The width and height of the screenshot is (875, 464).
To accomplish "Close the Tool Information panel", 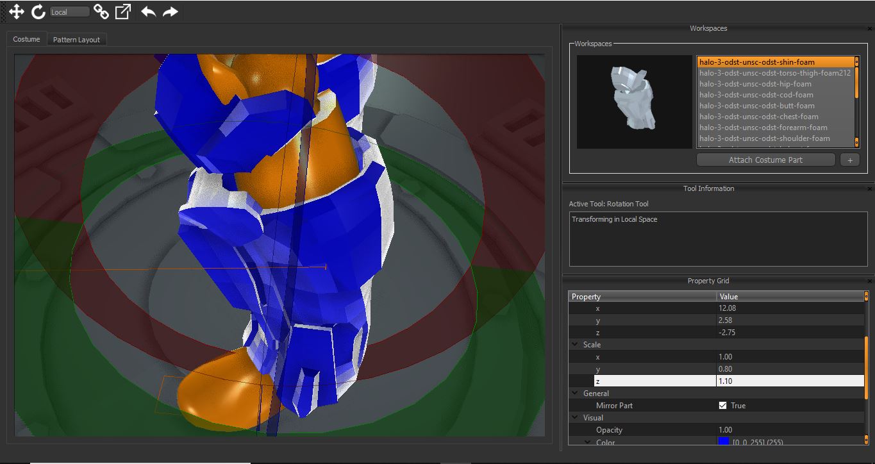I will 869,188.
